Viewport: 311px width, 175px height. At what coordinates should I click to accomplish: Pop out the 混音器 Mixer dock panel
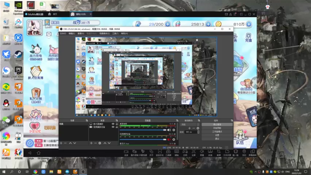pyautogui.click(x=177, y=121)
